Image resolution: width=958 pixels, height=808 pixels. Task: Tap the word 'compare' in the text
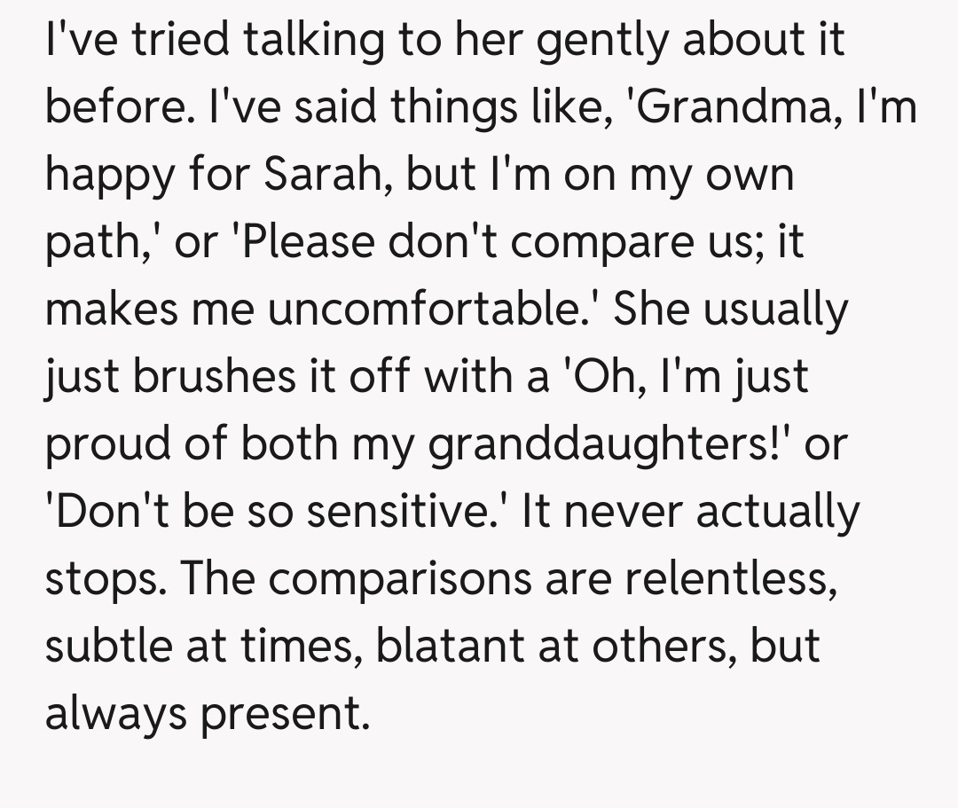[596, 241]
